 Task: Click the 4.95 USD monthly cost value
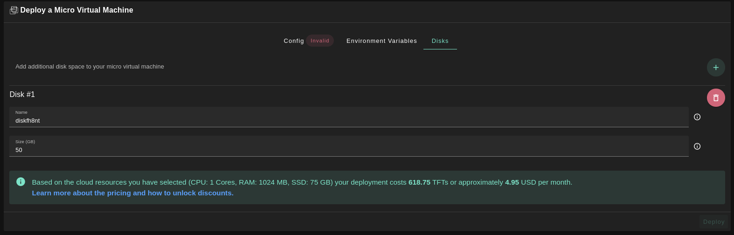point(512,182)
